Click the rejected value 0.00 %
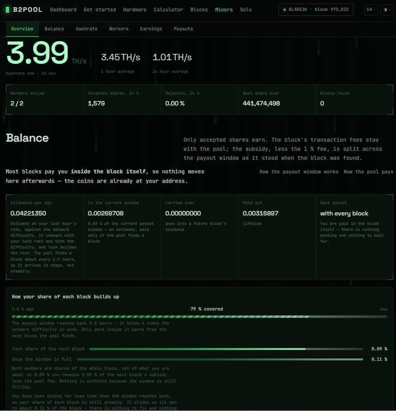 coord(175,104)
